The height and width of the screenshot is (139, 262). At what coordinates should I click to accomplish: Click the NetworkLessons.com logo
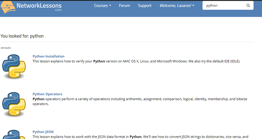click(x=31, y=7)
